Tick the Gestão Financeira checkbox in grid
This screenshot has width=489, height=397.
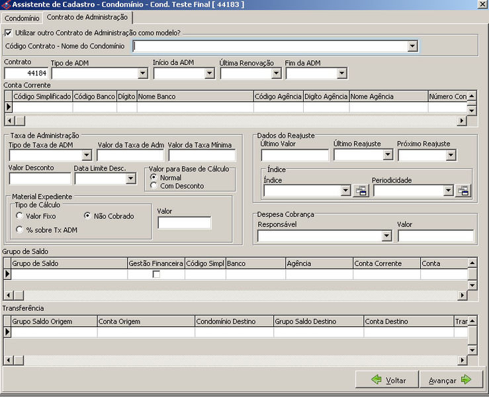tap(156, 274)
